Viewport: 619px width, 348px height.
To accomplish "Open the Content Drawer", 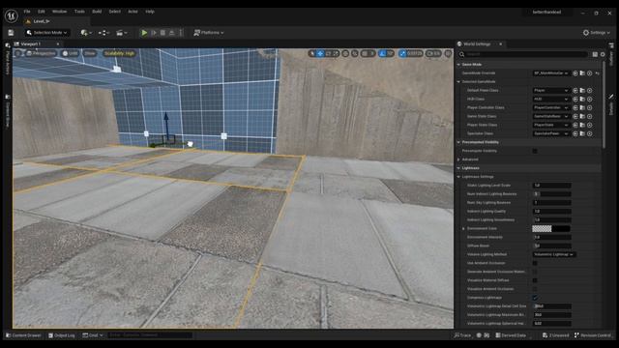I will click(23, 335).
